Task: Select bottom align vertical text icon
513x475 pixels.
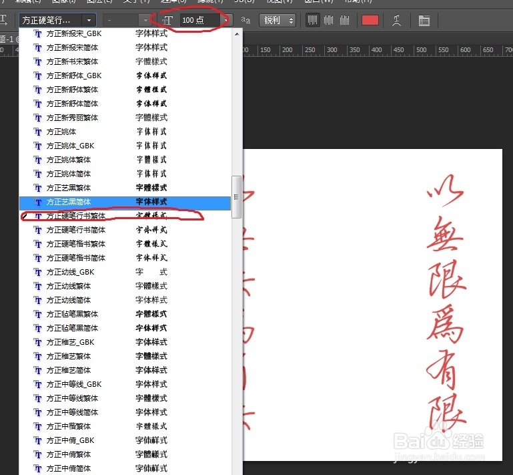Action: [x=344, y=20]
